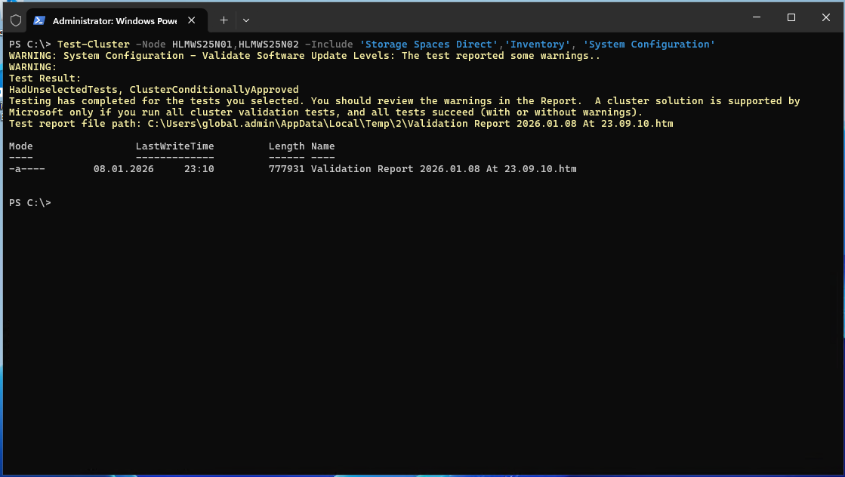This screenshot has width=845, height=477.
Task: Click the Length column header
Action: tap(286, 146)
